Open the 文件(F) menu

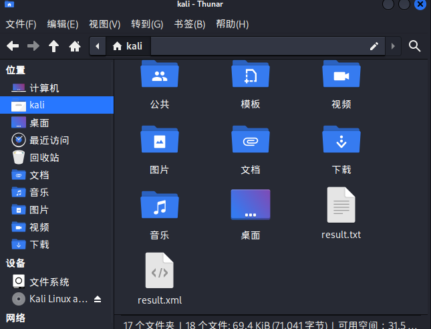coord(21,24)
